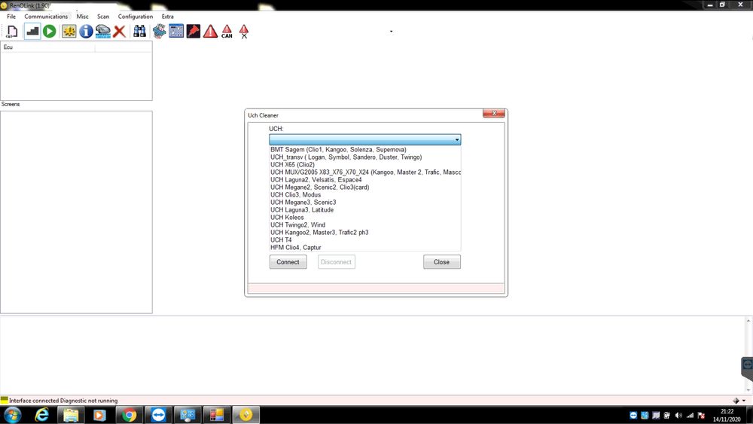Click the chip connector toolbar icon
Screen dimensions: 753x424
point(159,32)
